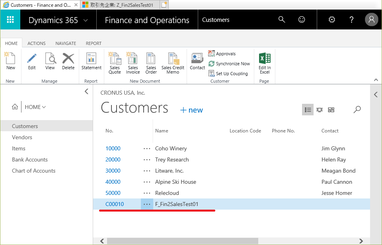Create a new Sales Credit Memo

click(x=173, y=63)
